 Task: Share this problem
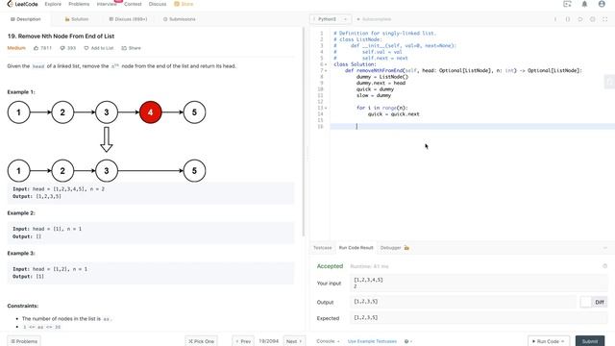point(131,48)
